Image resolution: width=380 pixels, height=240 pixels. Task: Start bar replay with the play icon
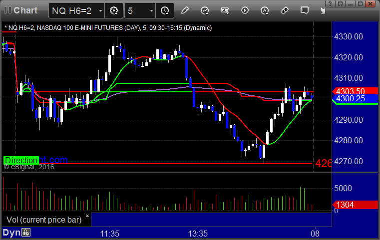click(x=245, y=10)
